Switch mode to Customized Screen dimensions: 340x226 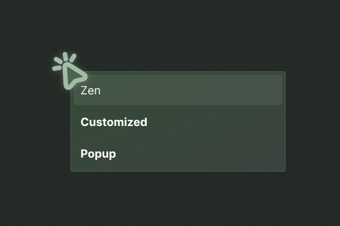[x=178, y=122]
